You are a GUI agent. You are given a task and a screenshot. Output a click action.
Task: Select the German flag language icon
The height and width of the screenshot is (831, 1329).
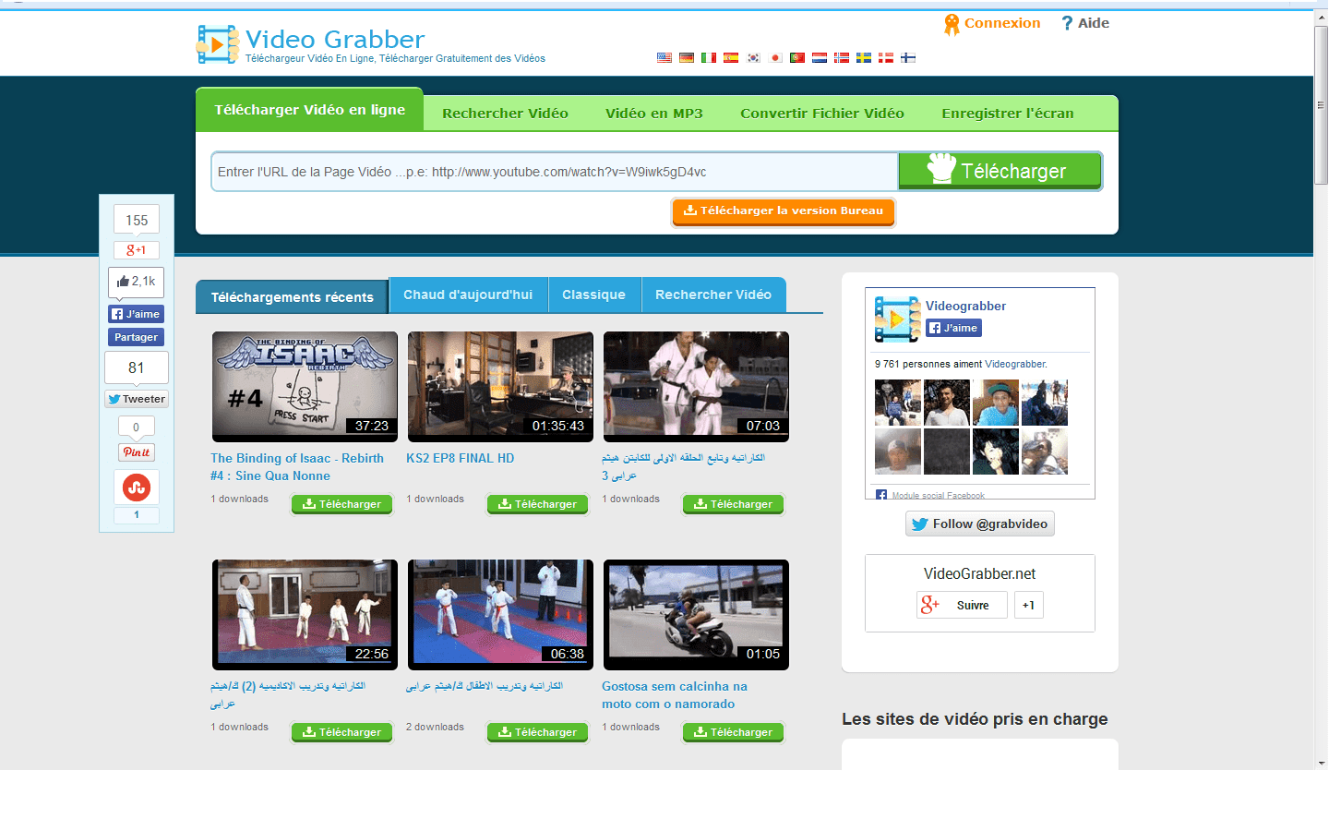pos(687,57)
